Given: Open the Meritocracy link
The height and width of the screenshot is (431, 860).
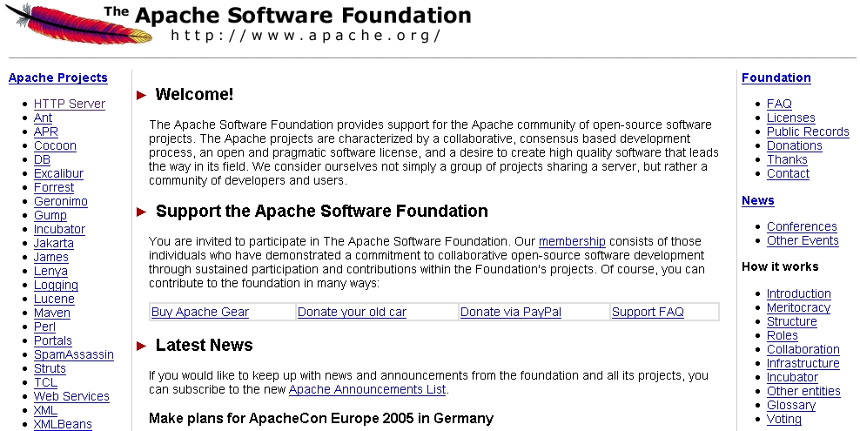Looking at the screenshot, I should [x=798, y=307].
